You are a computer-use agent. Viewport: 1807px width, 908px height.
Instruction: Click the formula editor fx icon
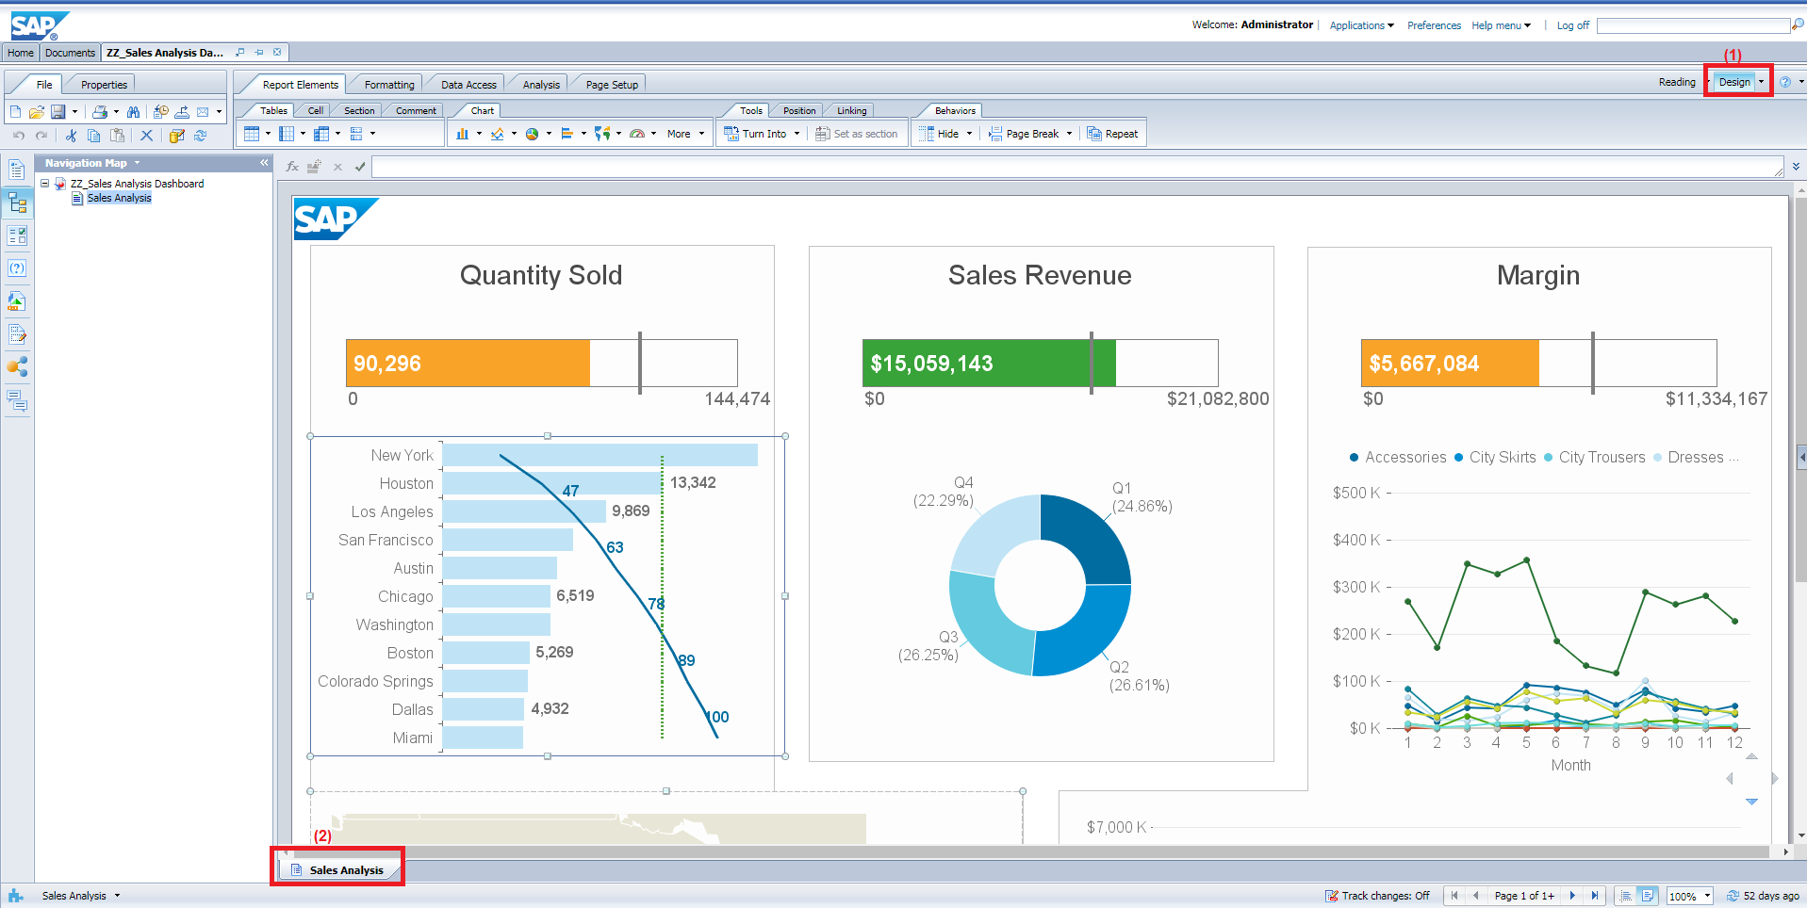(292, 167)
